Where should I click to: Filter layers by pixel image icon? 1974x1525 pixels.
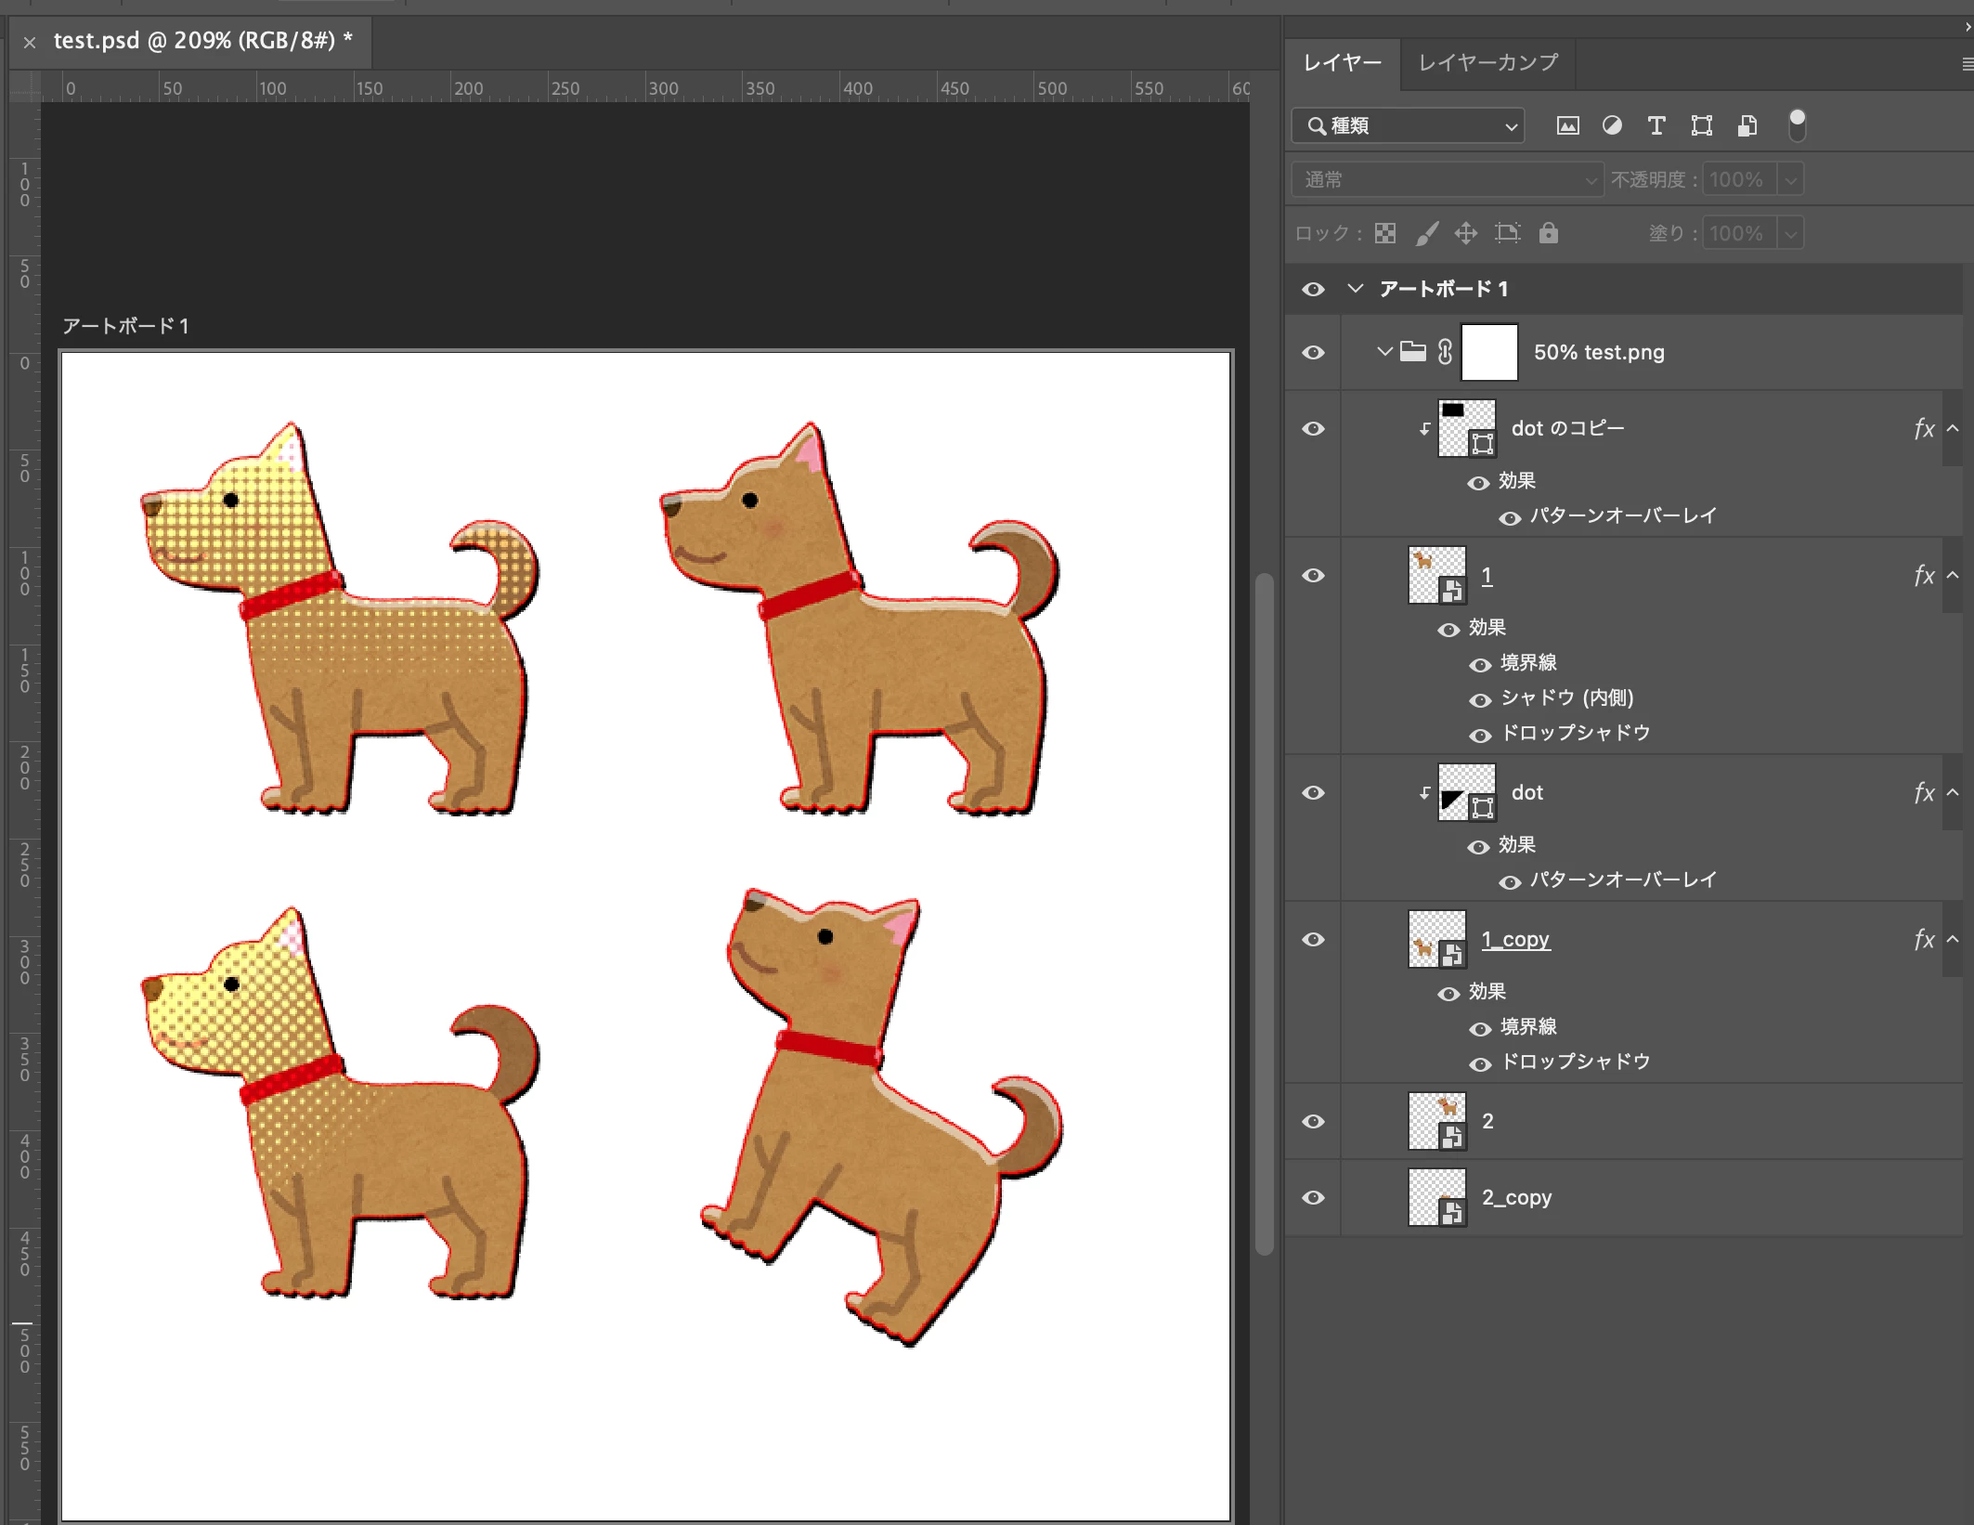pyautogui.click(x=1567, y=125)
